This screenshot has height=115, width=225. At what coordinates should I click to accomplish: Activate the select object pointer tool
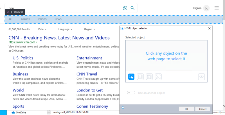point(131,77)
